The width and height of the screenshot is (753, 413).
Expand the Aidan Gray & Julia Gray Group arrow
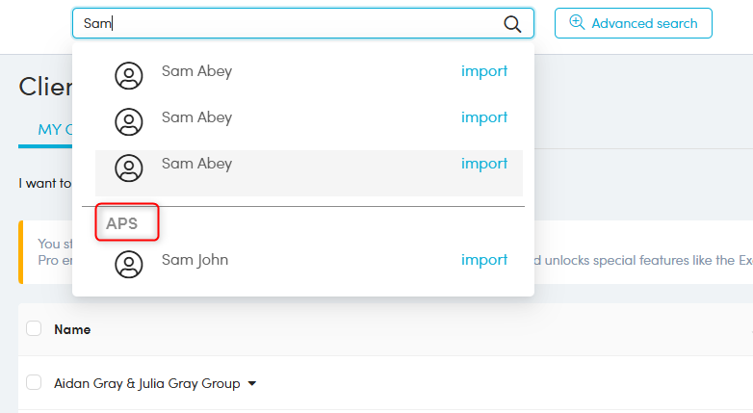point(252,384)
